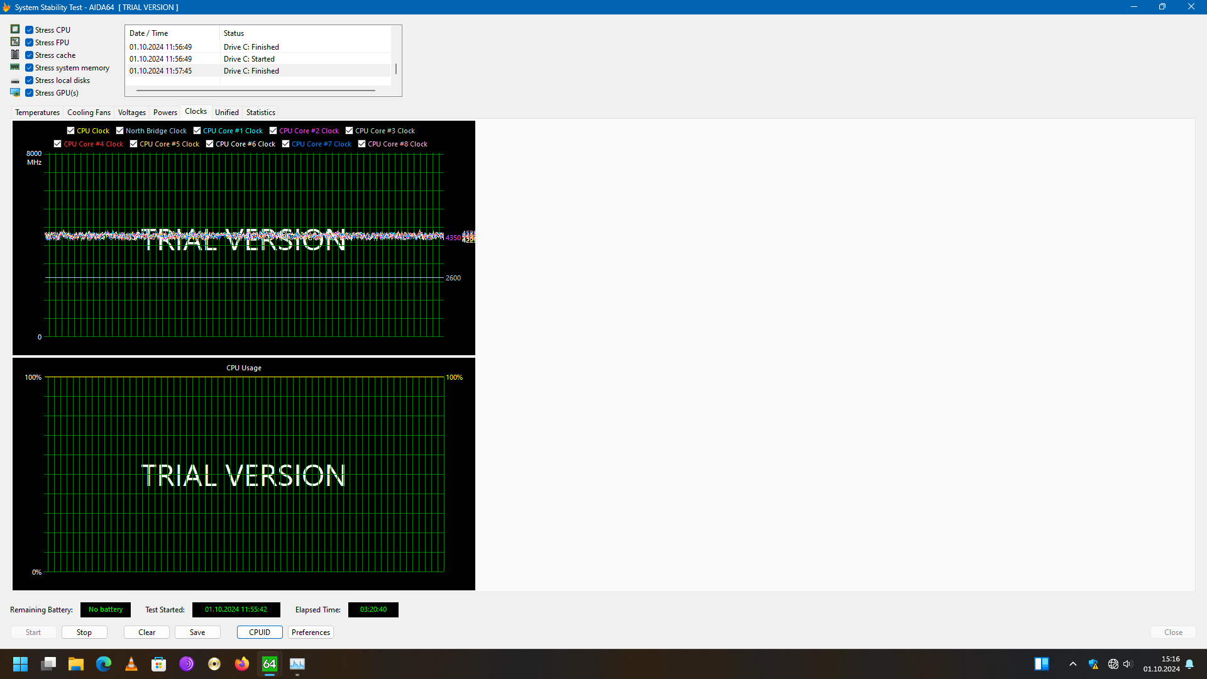Screen dimensions: 1207x679
Task: Disable Stress system memory option
Action: point(30,68)
